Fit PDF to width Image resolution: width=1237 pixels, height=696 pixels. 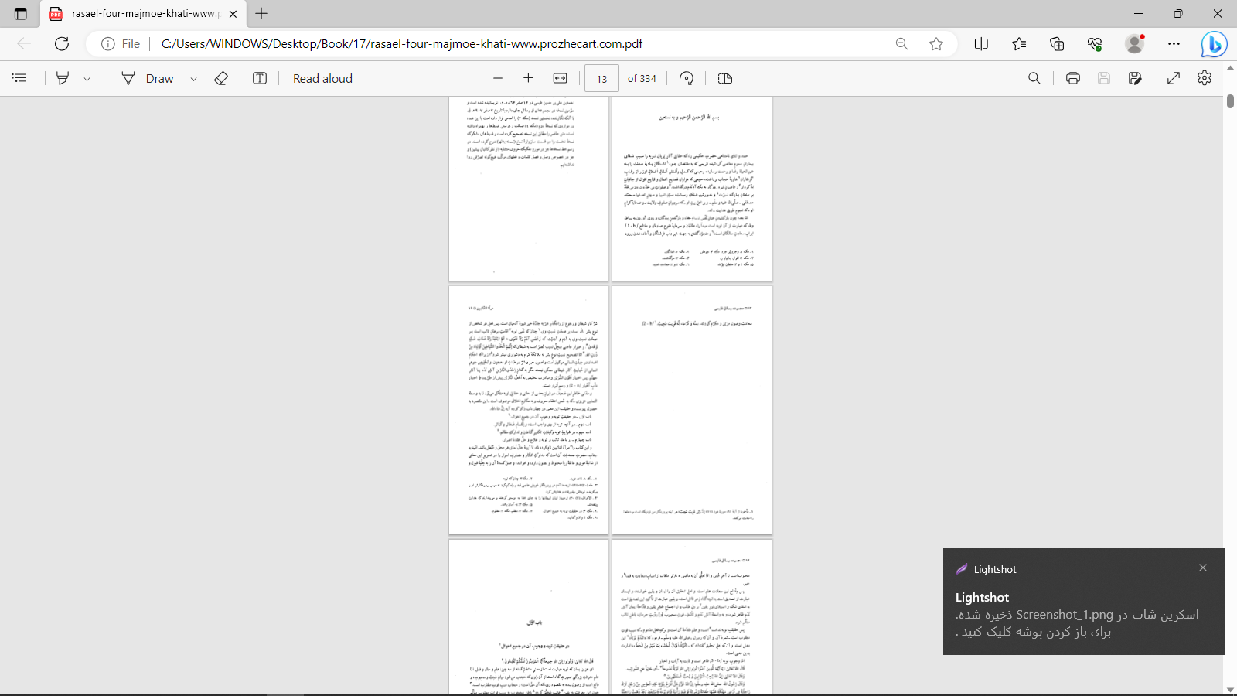(x=561, y=78)
